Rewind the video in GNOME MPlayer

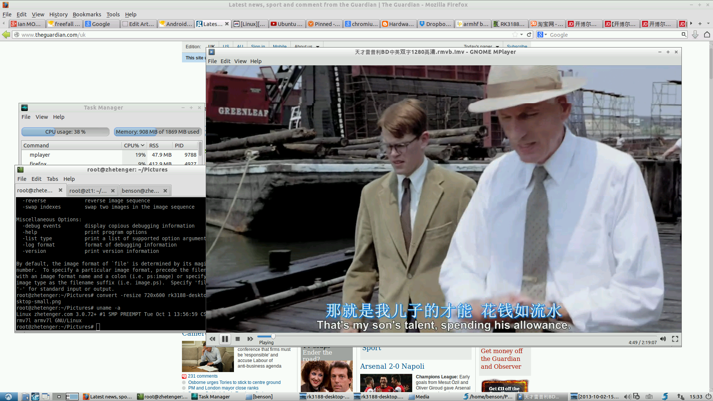pos(212,339)
